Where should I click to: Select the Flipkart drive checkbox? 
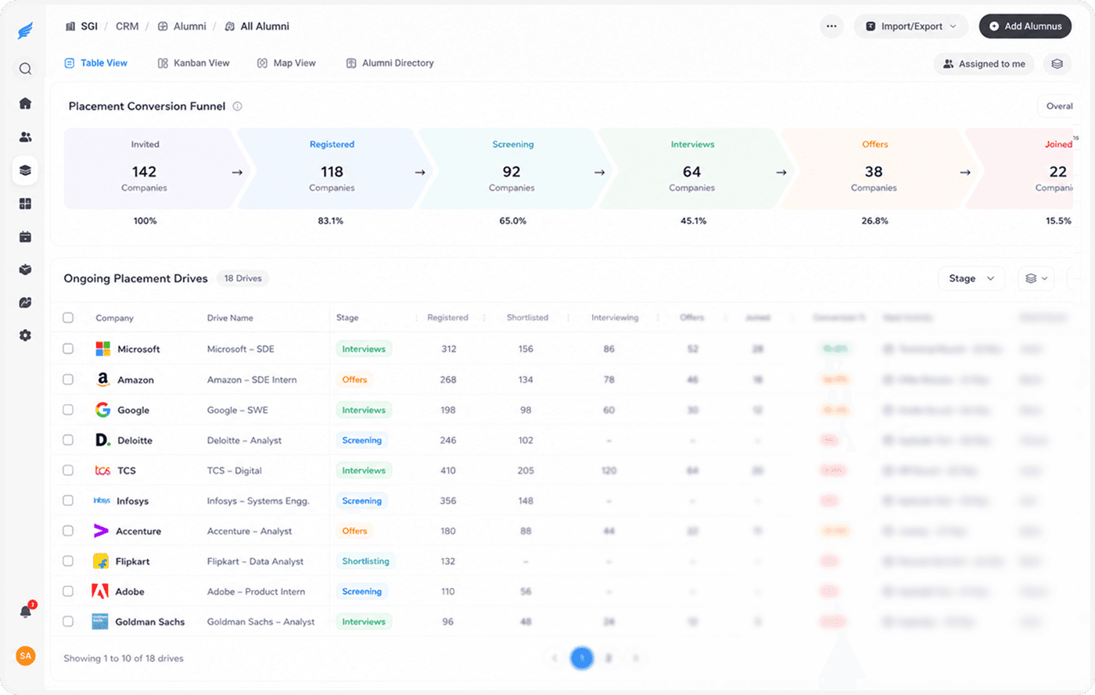click(68, 561)
